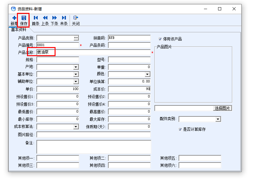This screenshot has height=181, width=262.
Task: Select the 最低售价 input field
Action: 58,112
